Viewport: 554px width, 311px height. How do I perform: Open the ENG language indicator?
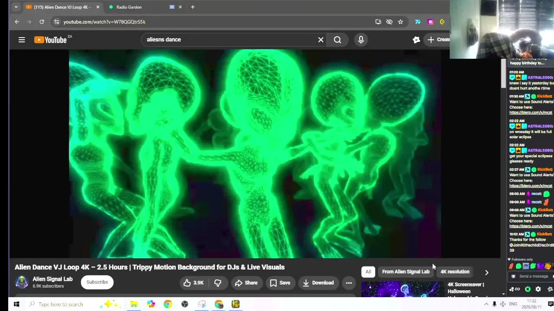tap(513, 305)
